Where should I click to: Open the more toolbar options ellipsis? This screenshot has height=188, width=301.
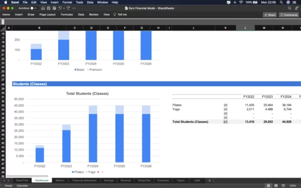click(74, 8)
